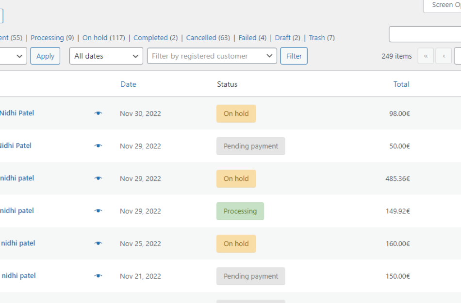Preview the Nov 25 On hold order
Image resolution: width=461 pixels, height=303 pixels.
(99, 243)
